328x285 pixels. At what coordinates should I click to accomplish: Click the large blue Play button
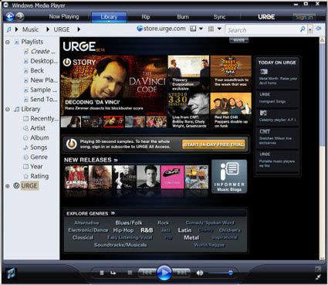164,273
